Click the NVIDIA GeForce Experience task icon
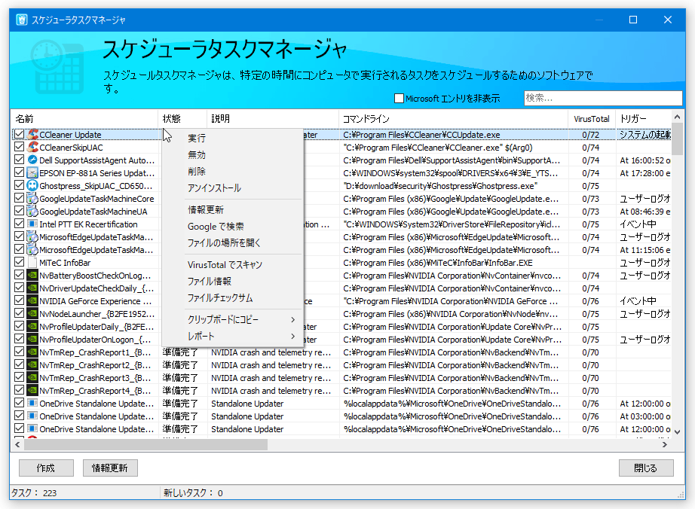This screenshot has height=509, width=695. tap(32, 301)
